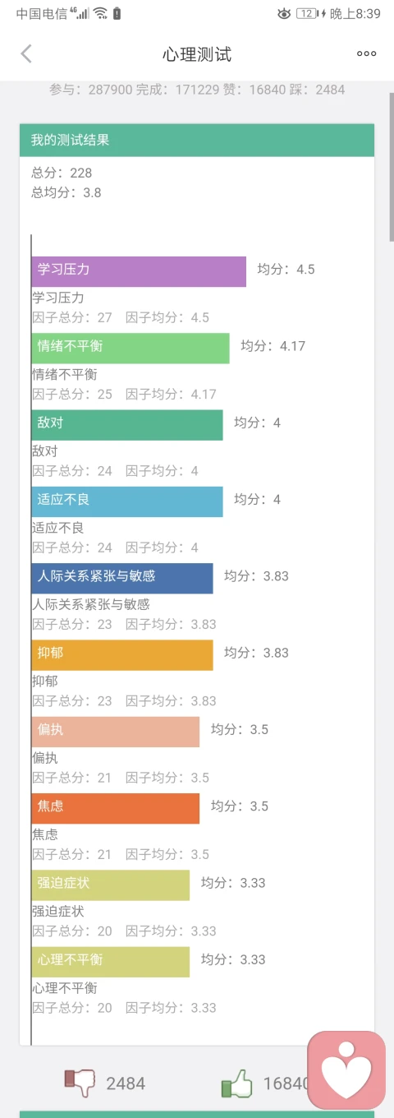
Task: Select the 强迫症状 bar
Action: [111, 885]
